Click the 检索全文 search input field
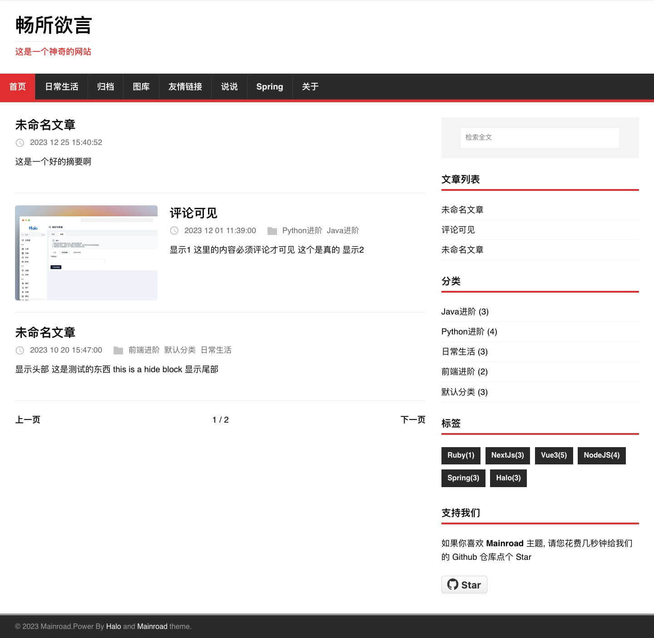Image resolution: width=654 pixels, height=638 pixels. [540, 137]
